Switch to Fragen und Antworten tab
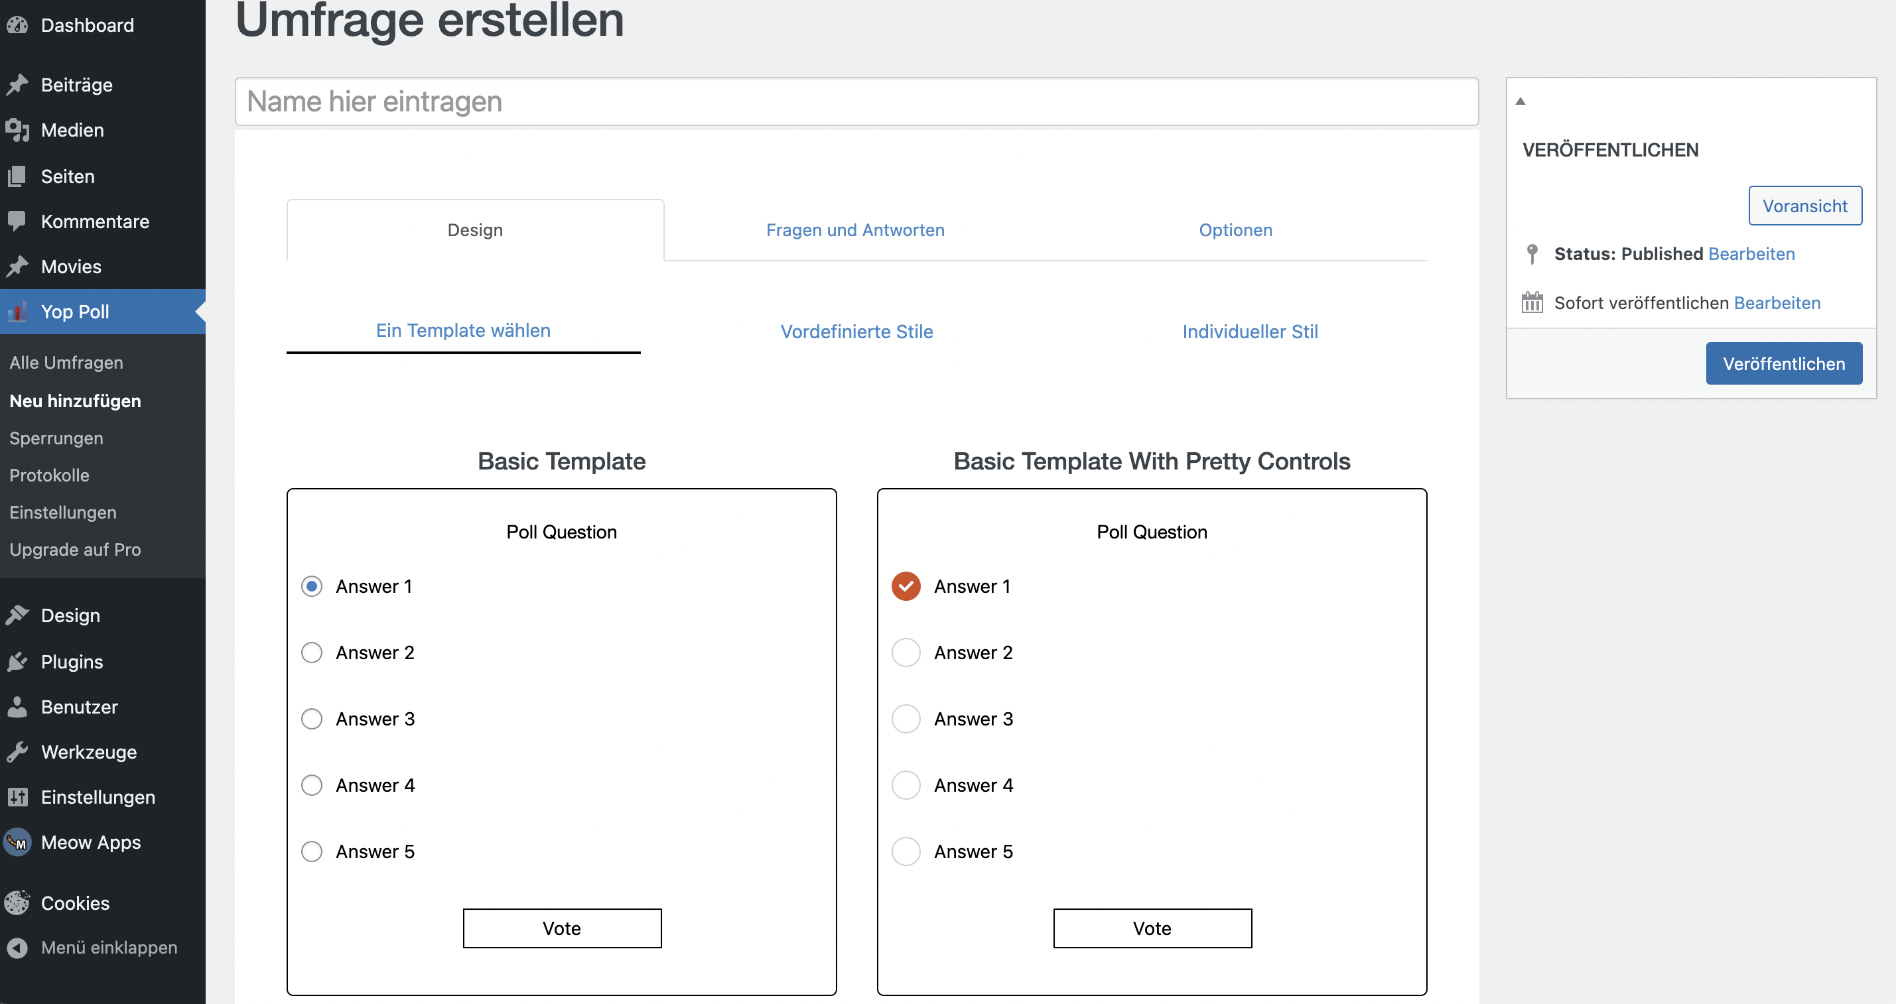The image size is (1896, 1004). coord(854,230)
